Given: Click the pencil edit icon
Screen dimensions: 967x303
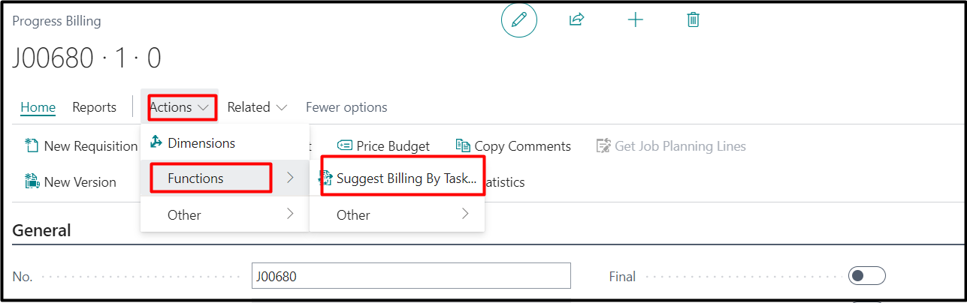Looking at the screenshot, I should point(519,20).
